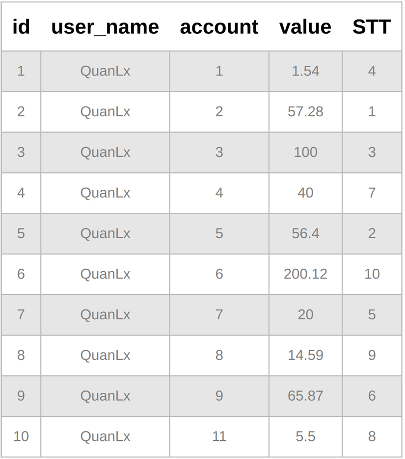
Task: Click the value cell showing 100
Action: 305,152
